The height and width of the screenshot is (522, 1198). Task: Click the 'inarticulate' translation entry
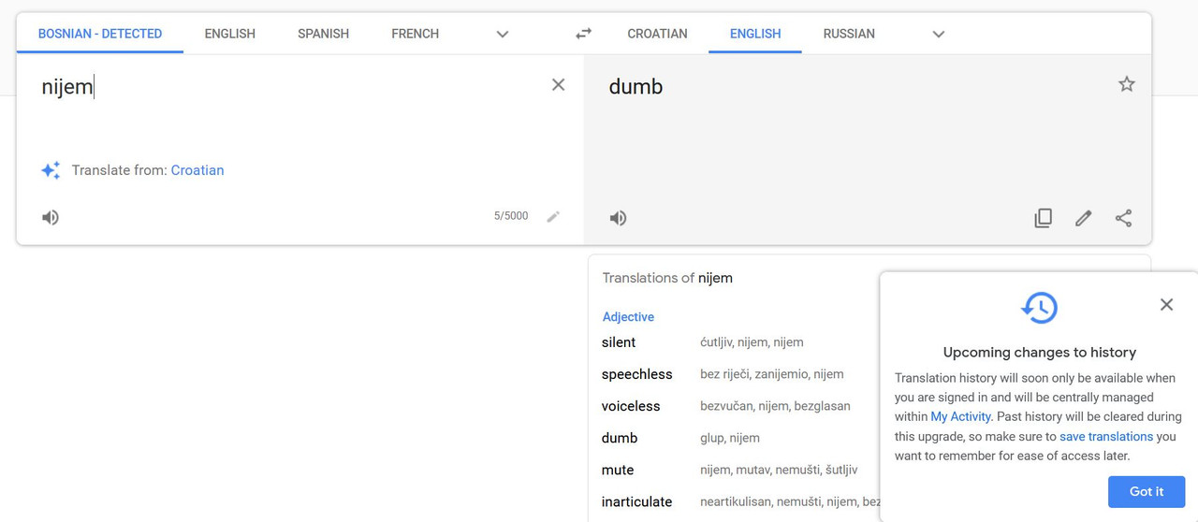click(x=637, y=501)
